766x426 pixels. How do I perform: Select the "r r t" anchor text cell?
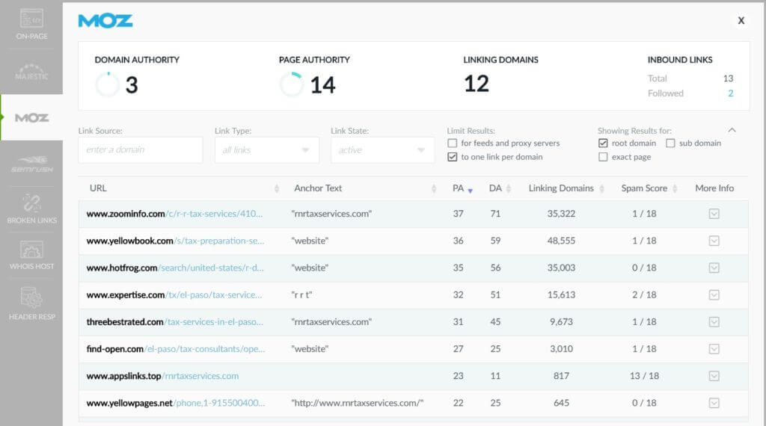[x=301, y=295]
